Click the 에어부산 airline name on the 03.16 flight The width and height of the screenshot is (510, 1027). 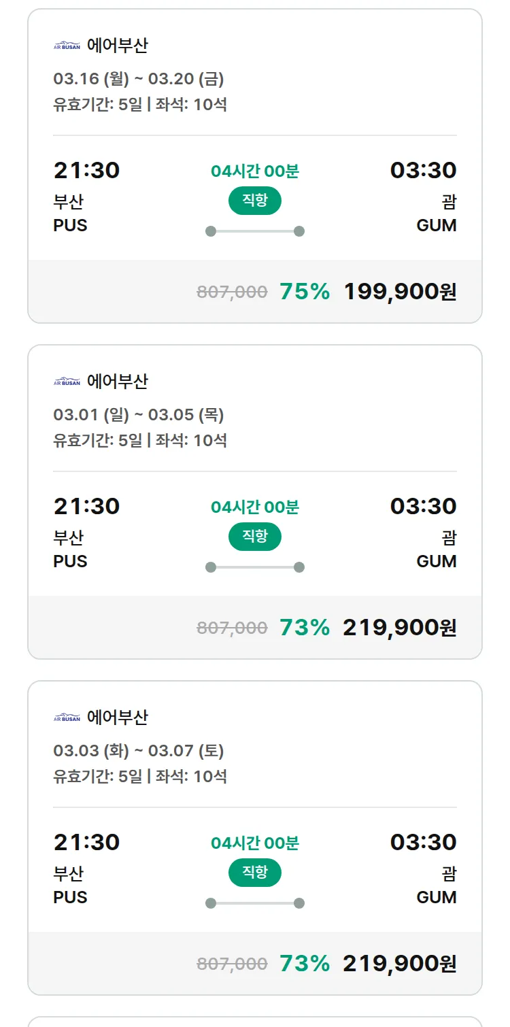coord(118,46)
